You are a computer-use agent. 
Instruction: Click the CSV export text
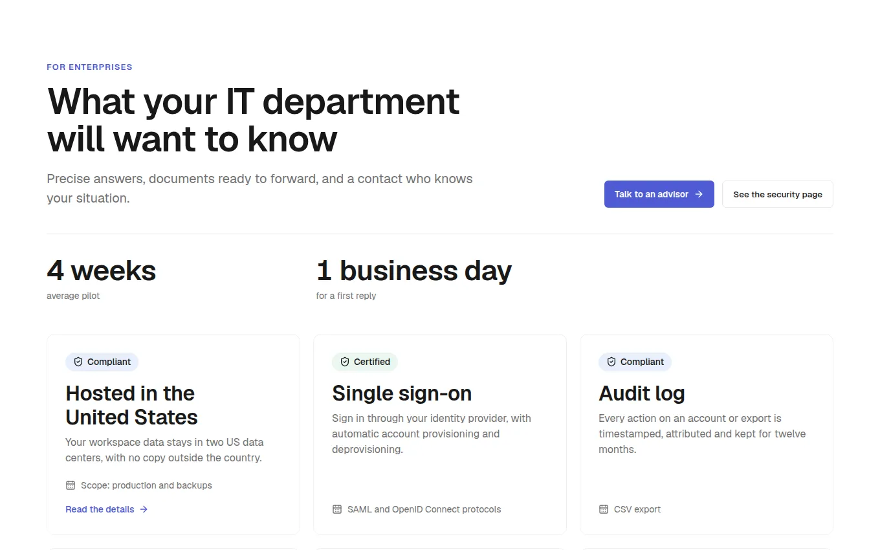[x=637, y=509]
